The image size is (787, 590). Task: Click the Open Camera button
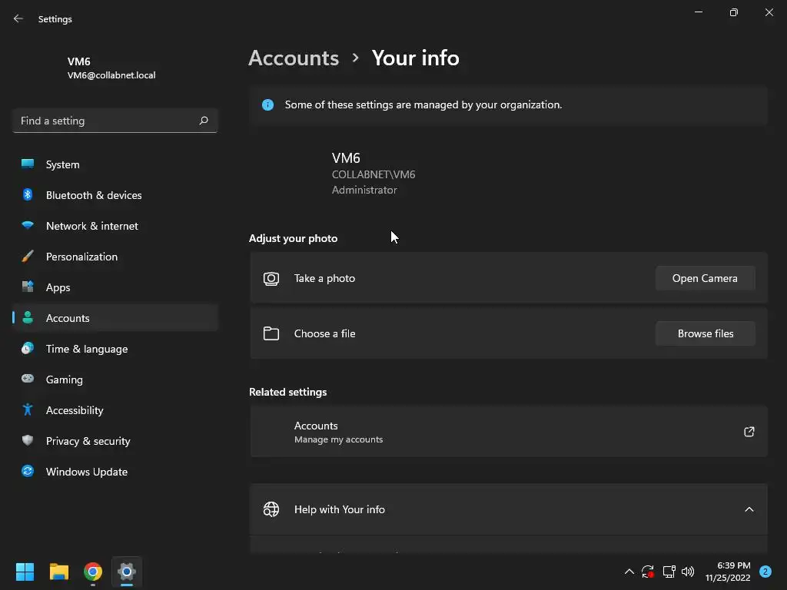tap(705, 278)
